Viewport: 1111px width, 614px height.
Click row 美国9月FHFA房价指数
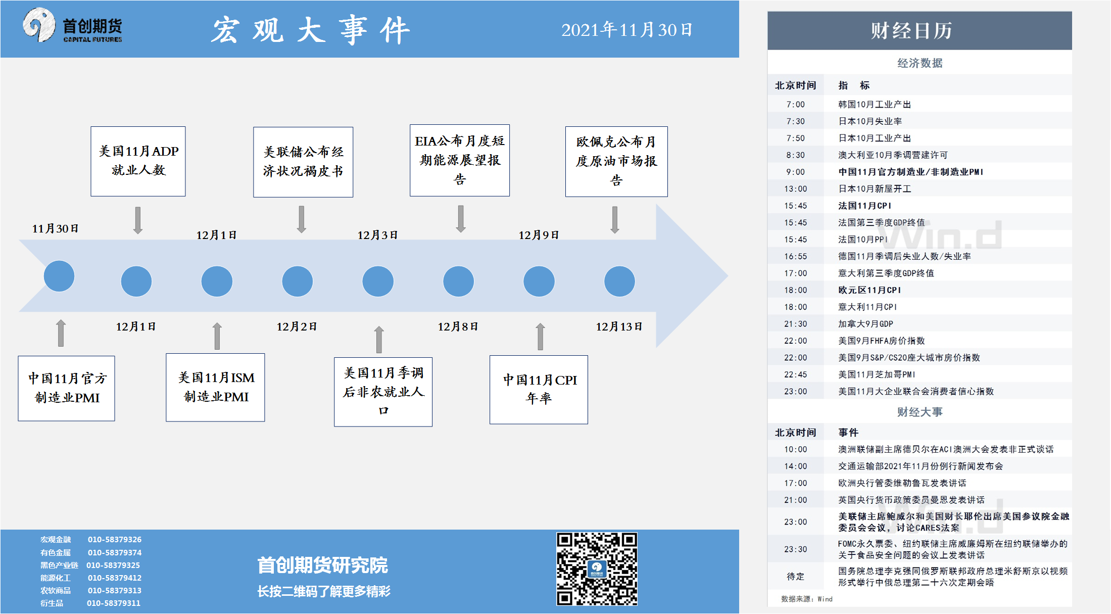point(920,341)
